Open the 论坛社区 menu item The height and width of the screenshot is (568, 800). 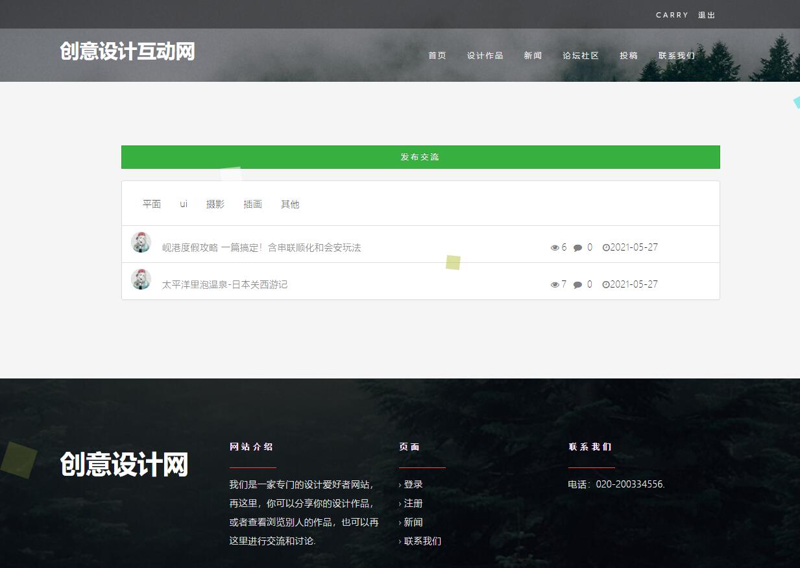(581, 55)
